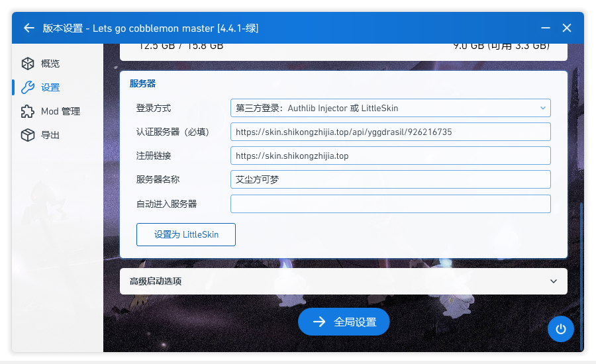This screenshot has height=364, width=596.
Task: Click the 导出 box icon
Action: 28,135
